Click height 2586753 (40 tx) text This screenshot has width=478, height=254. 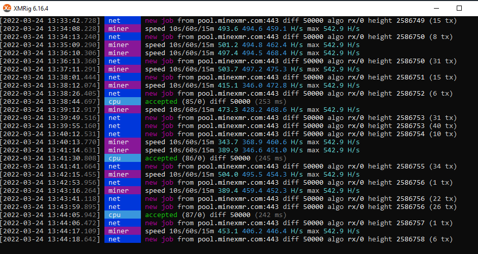click(413, 126)
